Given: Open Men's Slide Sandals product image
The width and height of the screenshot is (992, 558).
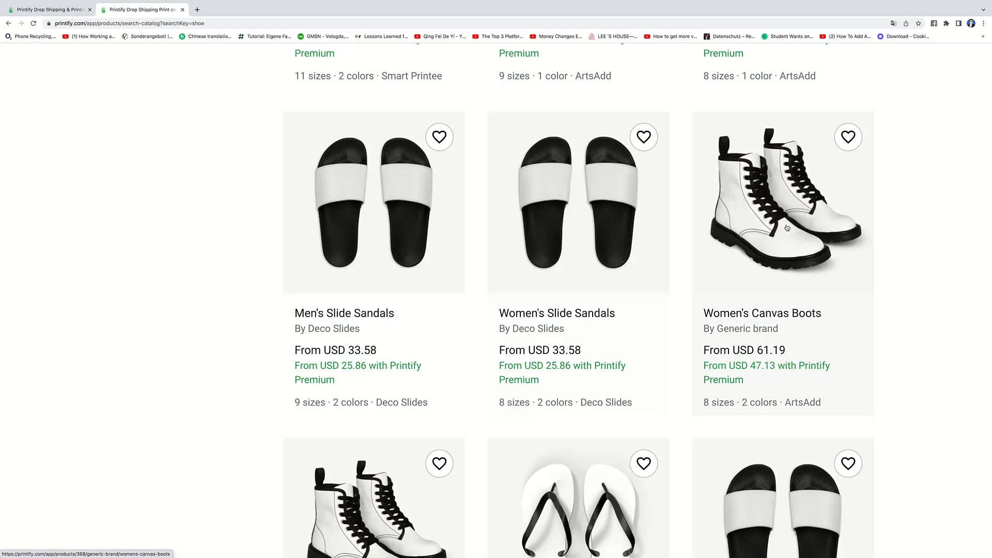Looking at the screenshot, I should pos(374,203).
